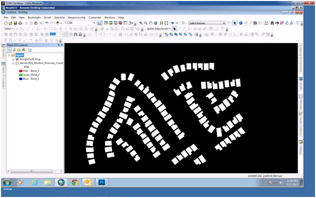Activate the Select Elements arrow tool
The width and height of the screenshot is (316, 198).
234,23
